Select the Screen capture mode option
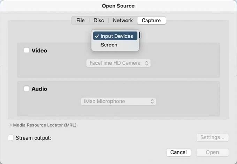 click(x=109, y=45)
